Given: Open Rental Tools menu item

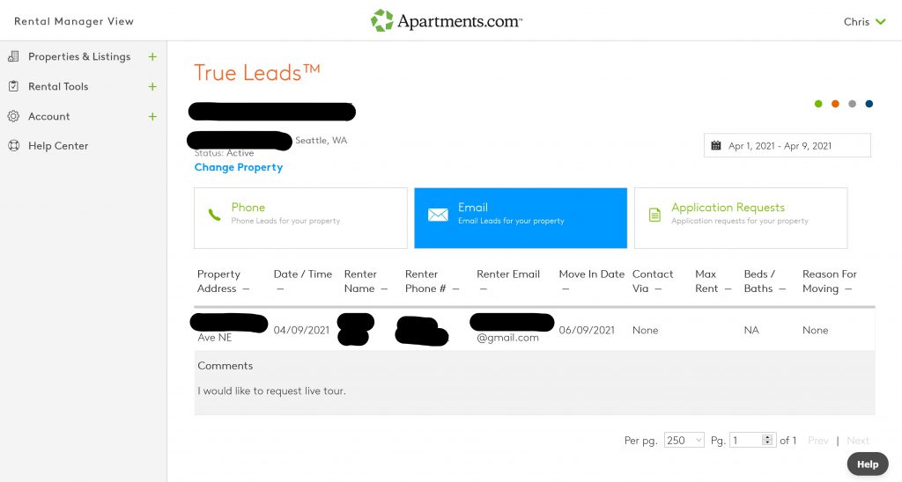Looking at the screenshot, I should point(58,86).
